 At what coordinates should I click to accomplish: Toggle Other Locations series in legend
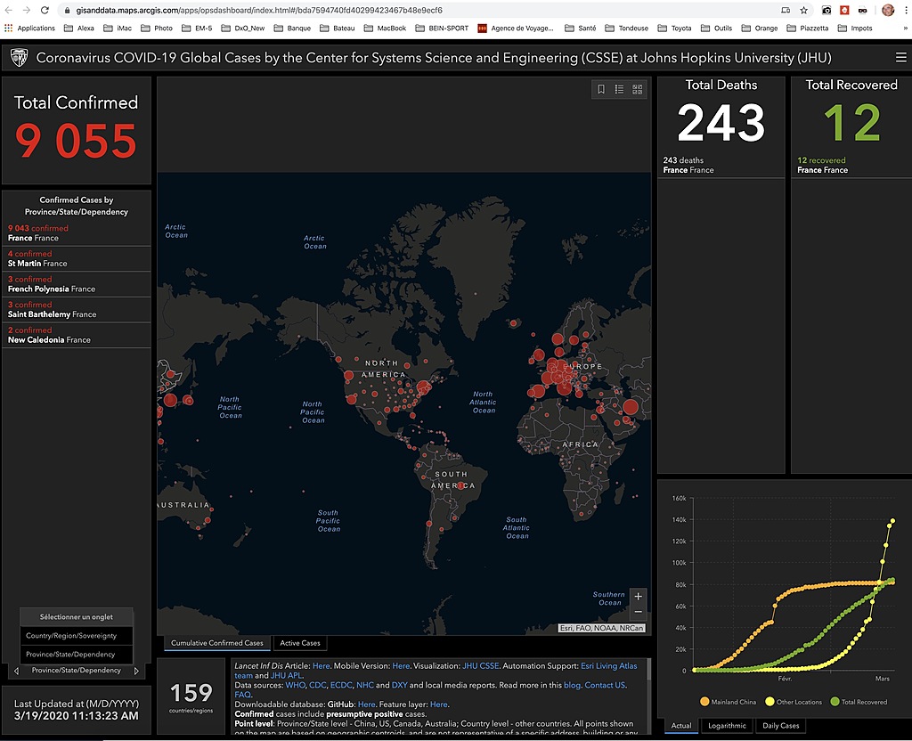[794, 702]
